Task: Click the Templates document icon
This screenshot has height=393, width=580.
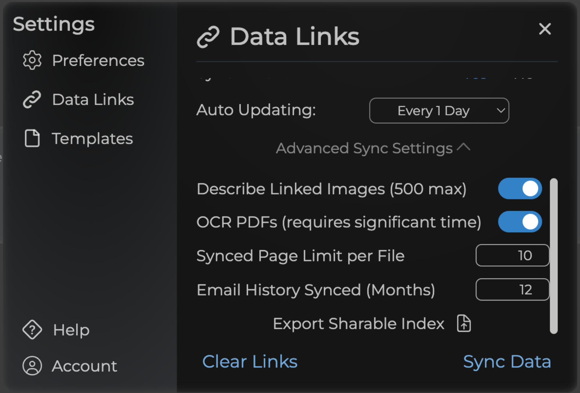Action: 32,139
